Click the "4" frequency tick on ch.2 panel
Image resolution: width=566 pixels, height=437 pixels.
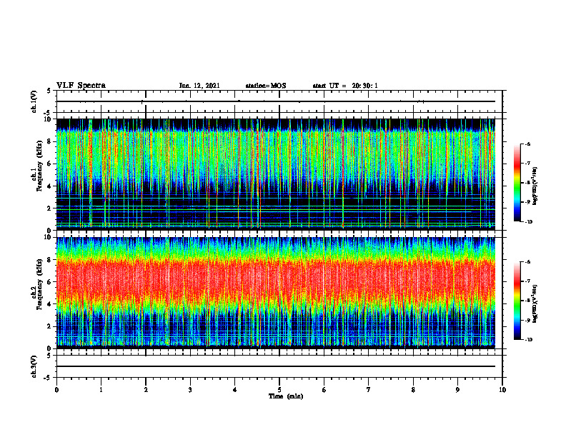tap(50, 304)
